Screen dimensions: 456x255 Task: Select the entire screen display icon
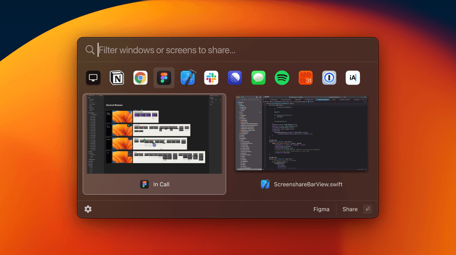(93, 78)
